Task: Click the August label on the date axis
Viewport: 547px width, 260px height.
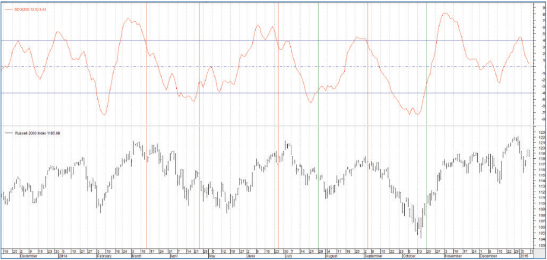Action: tap(332, 256)
